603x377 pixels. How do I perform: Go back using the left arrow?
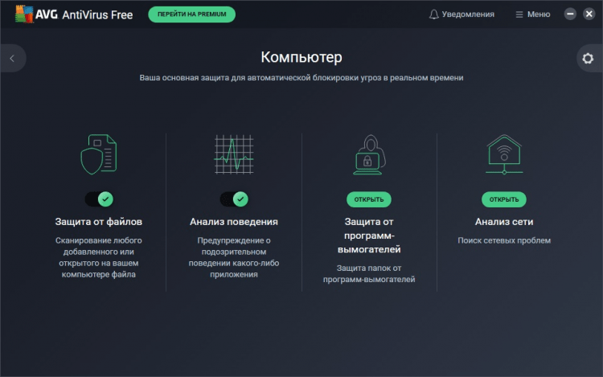coord(12,58)
